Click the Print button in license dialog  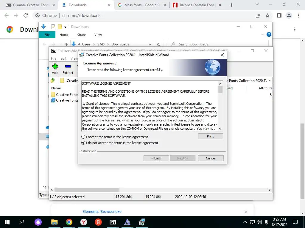point(211,136)
